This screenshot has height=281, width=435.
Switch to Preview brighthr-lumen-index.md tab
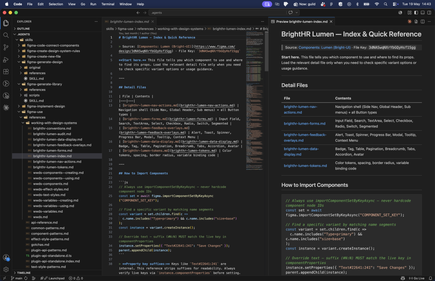tap(302, 22)
